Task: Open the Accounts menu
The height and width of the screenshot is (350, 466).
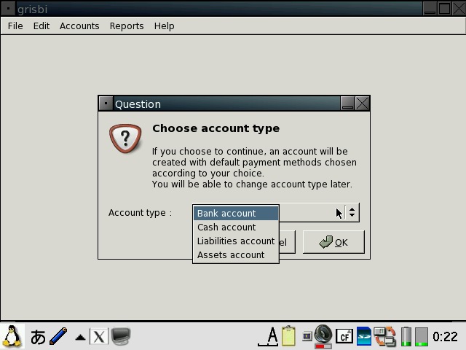Action: pos(79,26)
